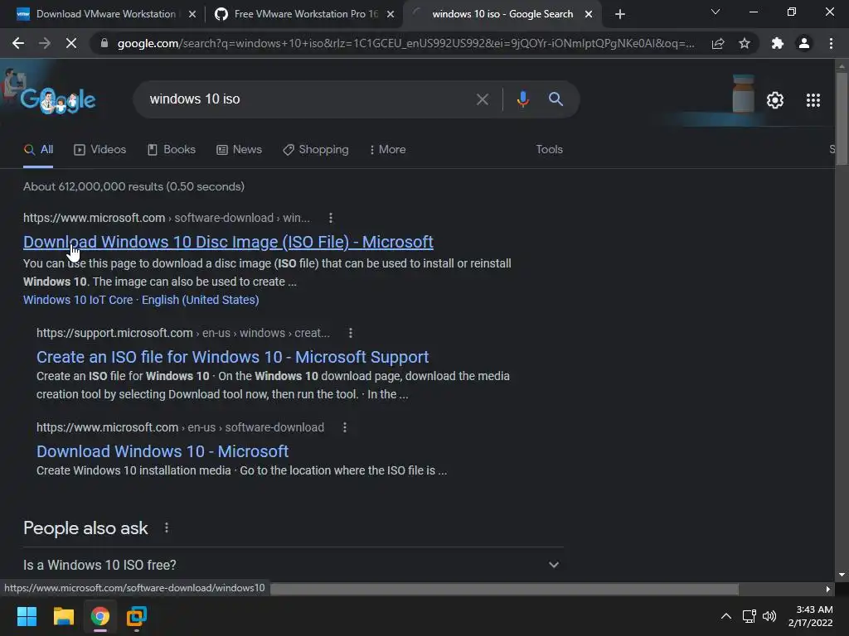Open Google search settings gear
The height and width of the screenshot is (636, 849).
click(x=775, y=100)
